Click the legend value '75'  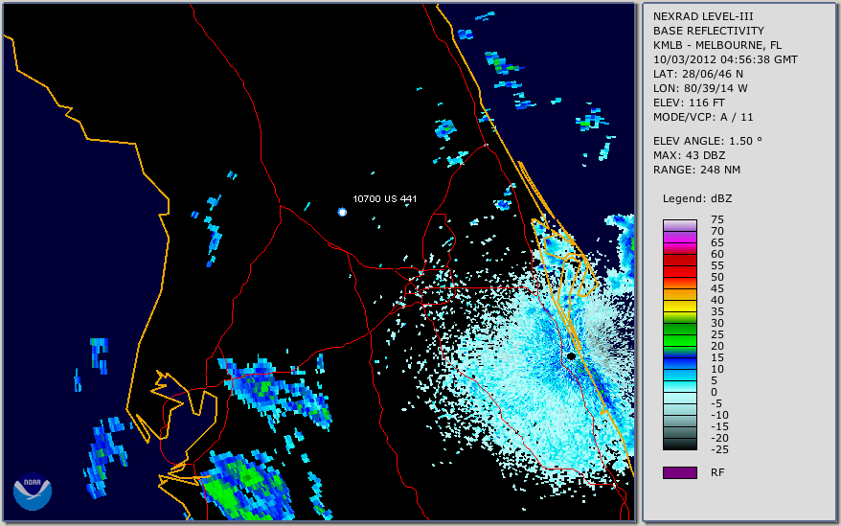click(x=717, y=219)
